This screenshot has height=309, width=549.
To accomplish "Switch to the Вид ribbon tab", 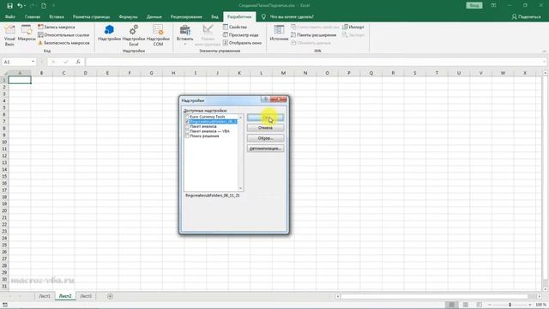I will tap(214, 17).
